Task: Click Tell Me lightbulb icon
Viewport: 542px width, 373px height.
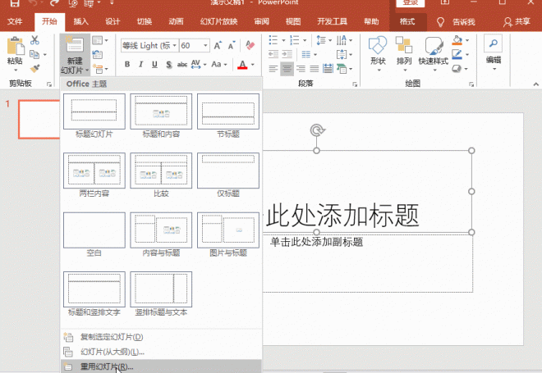Action: (440, 22)
